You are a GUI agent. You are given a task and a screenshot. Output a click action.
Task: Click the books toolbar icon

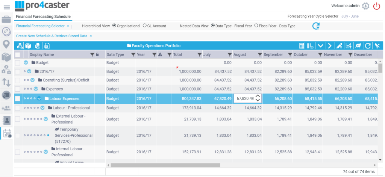coord(29,46)
